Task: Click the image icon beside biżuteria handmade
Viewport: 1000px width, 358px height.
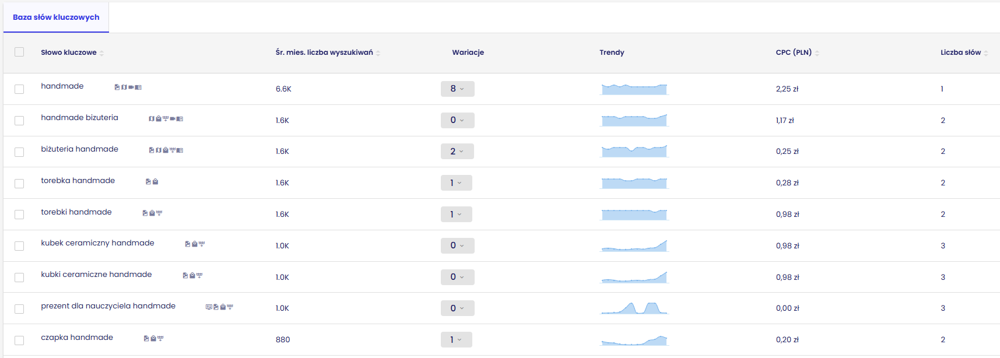Action: [x=152, y=150]
